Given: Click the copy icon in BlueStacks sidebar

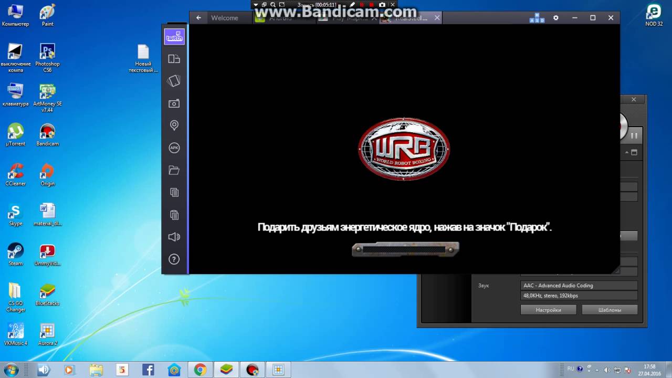Looking at the screenshot, I should pos(174,193).
